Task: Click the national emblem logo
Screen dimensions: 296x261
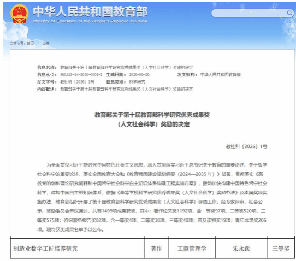Action: (x=20, y=14)
